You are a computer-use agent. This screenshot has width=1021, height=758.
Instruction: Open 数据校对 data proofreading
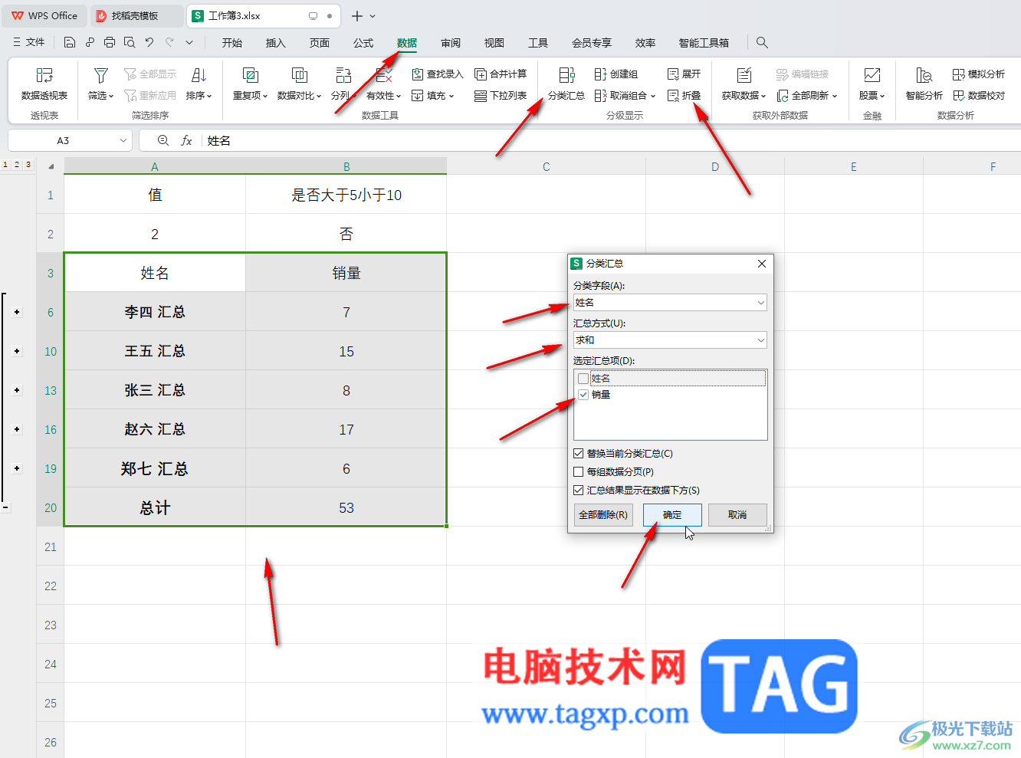pyautogui.click(x=979, y=96)
